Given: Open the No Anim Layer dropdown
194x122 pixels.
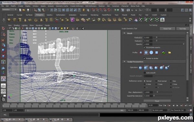Looking at the screenshot, I should [x=159, y=110].
